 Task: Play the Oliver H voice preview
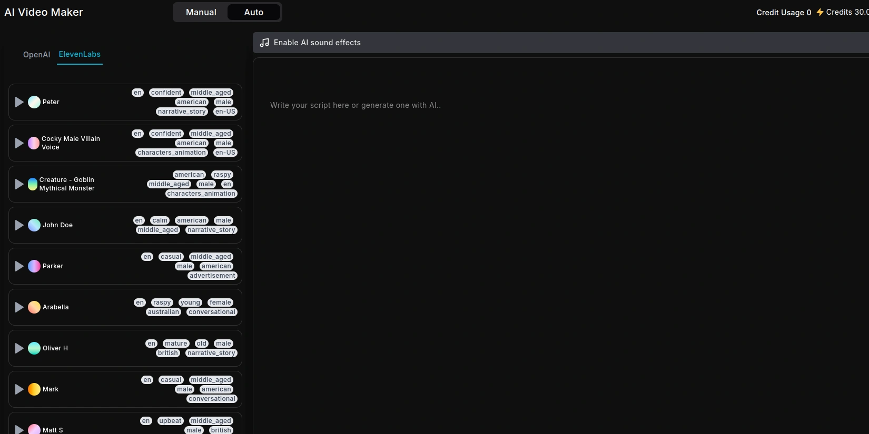19,348
